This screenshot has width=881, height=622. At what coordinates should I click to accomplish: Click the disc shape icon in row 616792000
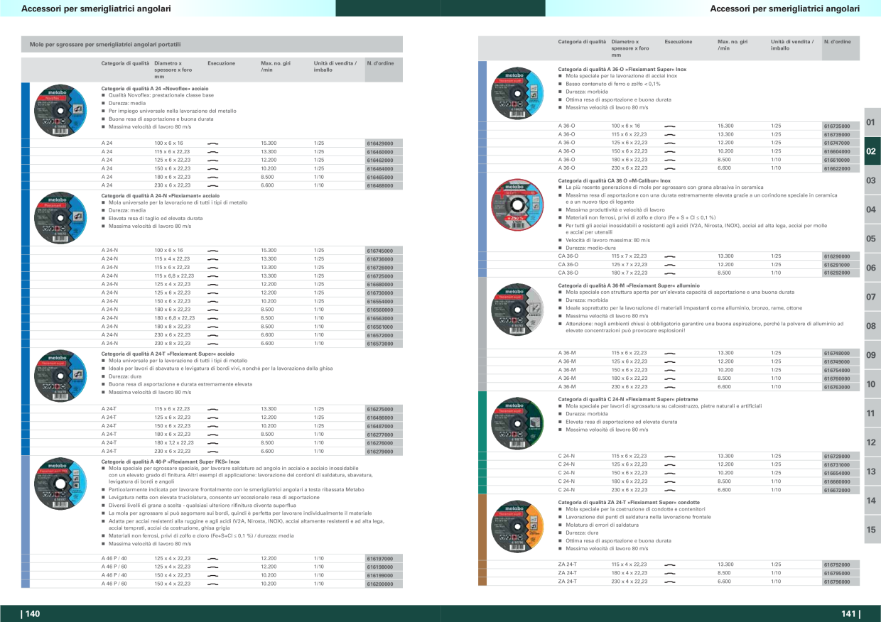pyautogui.click(x=669, y=564)
